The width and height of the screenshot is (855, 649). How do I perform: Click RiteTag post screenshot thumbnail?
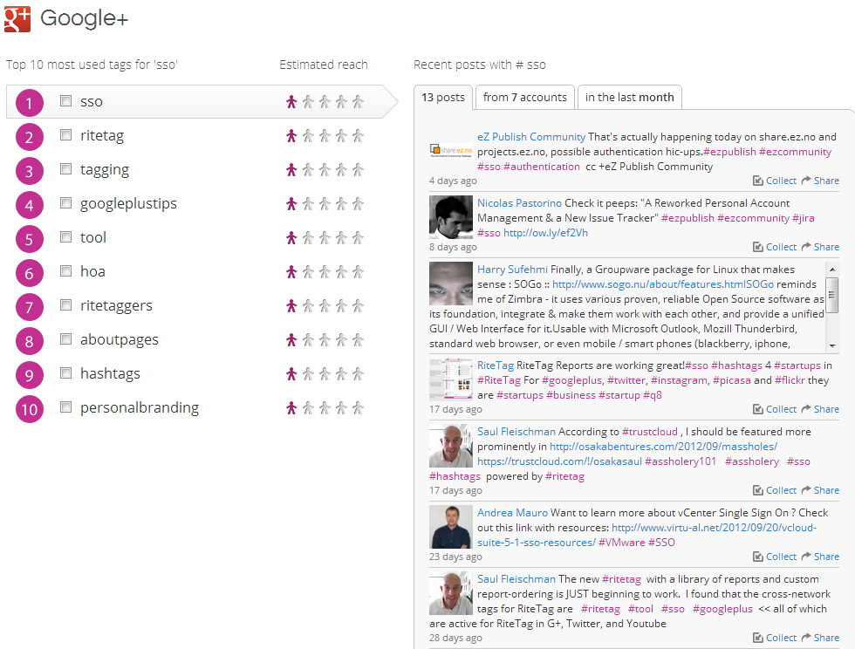pos(451,379)
